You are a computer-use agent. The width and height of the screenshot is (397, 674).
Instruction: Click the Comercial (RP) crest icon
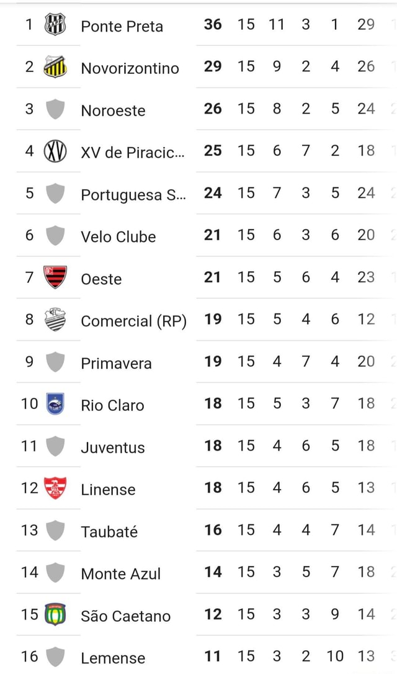coord(55,320)
